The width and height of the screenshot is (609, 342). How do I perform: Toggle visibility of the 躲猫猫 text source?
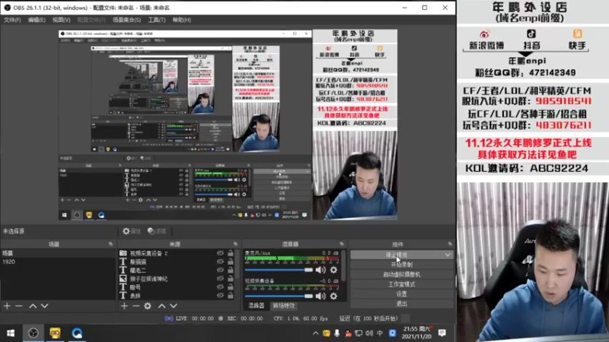[220, 261]
